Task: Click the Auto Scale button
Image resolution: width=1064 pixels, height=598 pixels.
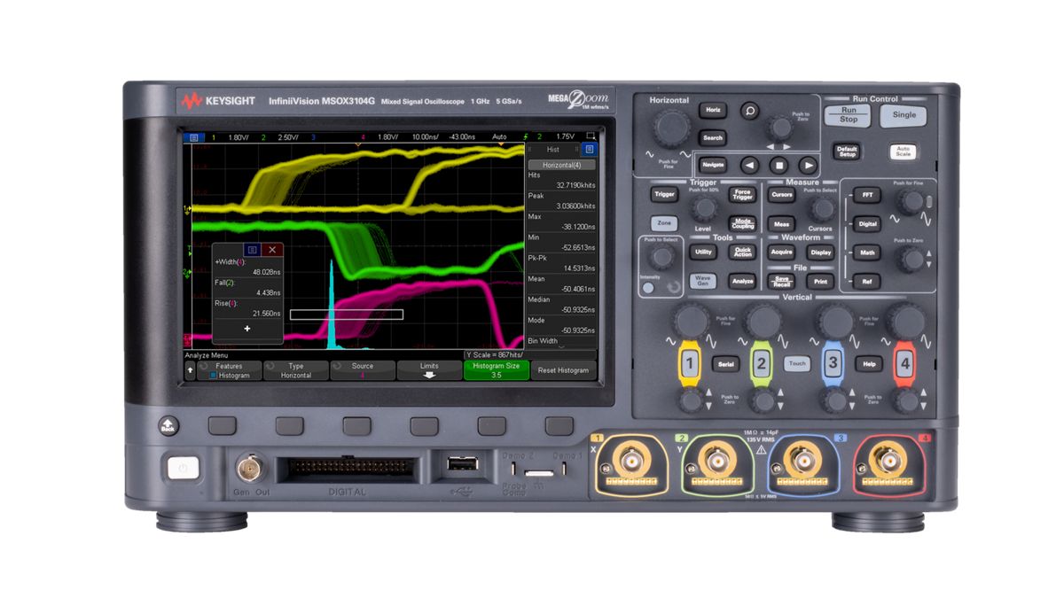Action: 903,151
